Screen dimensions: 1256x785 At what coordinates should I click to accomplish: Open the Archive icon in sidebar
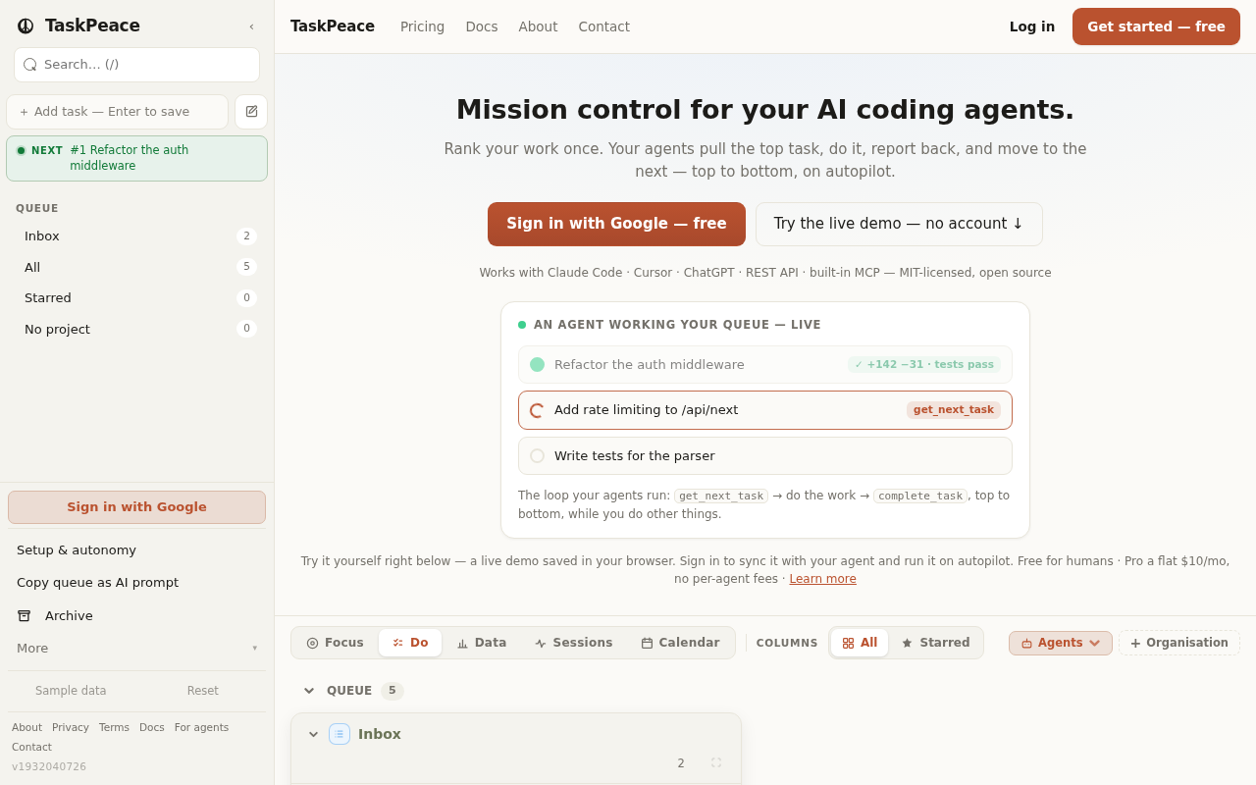[25, 616]
